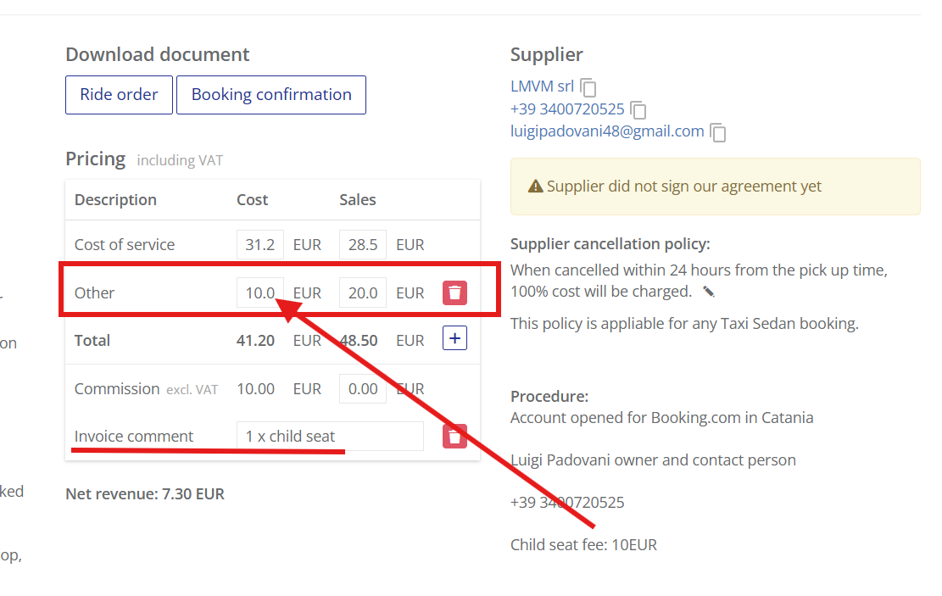The height and width of the screenshot is (596, 942).
Task: Edit the Cost of service cost field
Action: pos(260,244)
